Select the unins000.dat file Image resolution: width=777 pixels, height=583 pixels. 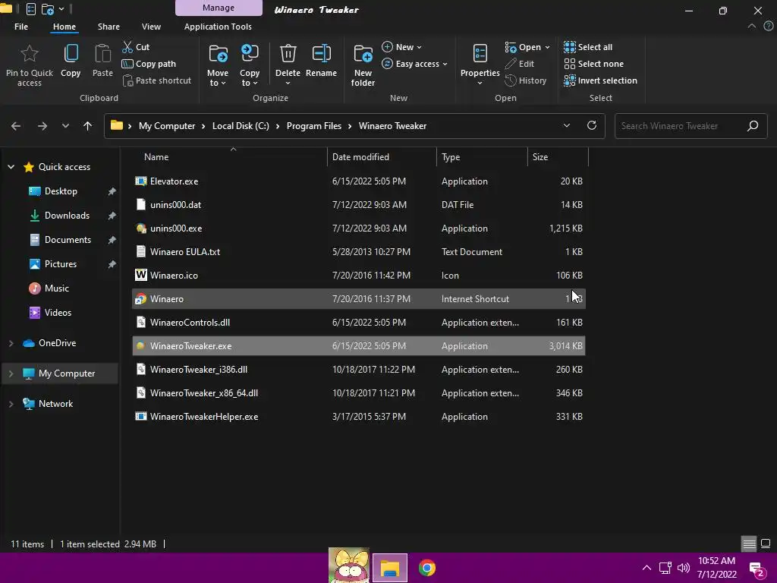click(359, 205)
